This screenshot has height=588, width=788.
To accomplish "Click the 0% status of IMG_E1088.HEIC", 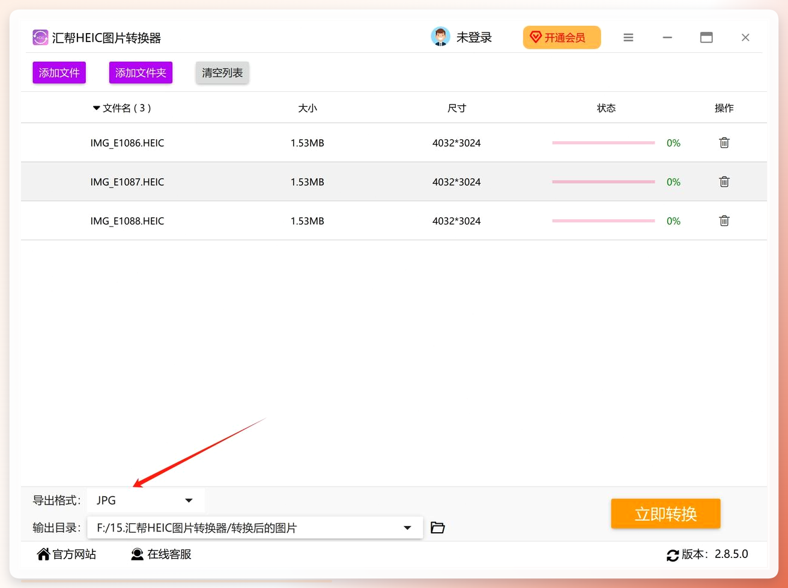I will pyautogui.click(x=673, y=221).
